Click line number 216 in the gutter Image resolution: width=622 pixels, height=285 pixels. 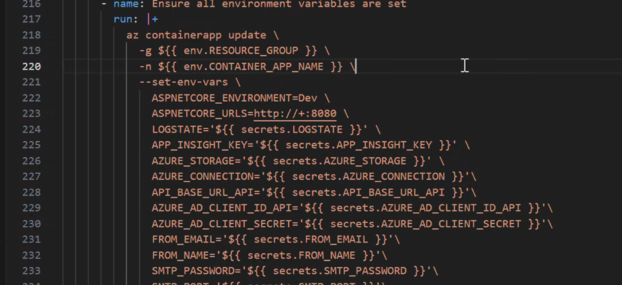point(32,4)
